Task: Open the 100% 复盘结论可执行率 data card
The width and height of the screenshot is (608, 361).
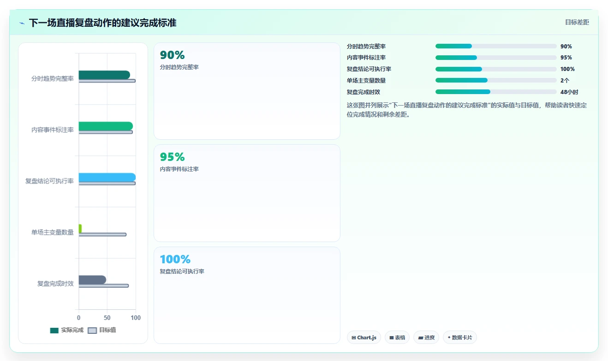Action: coord(247,295)
